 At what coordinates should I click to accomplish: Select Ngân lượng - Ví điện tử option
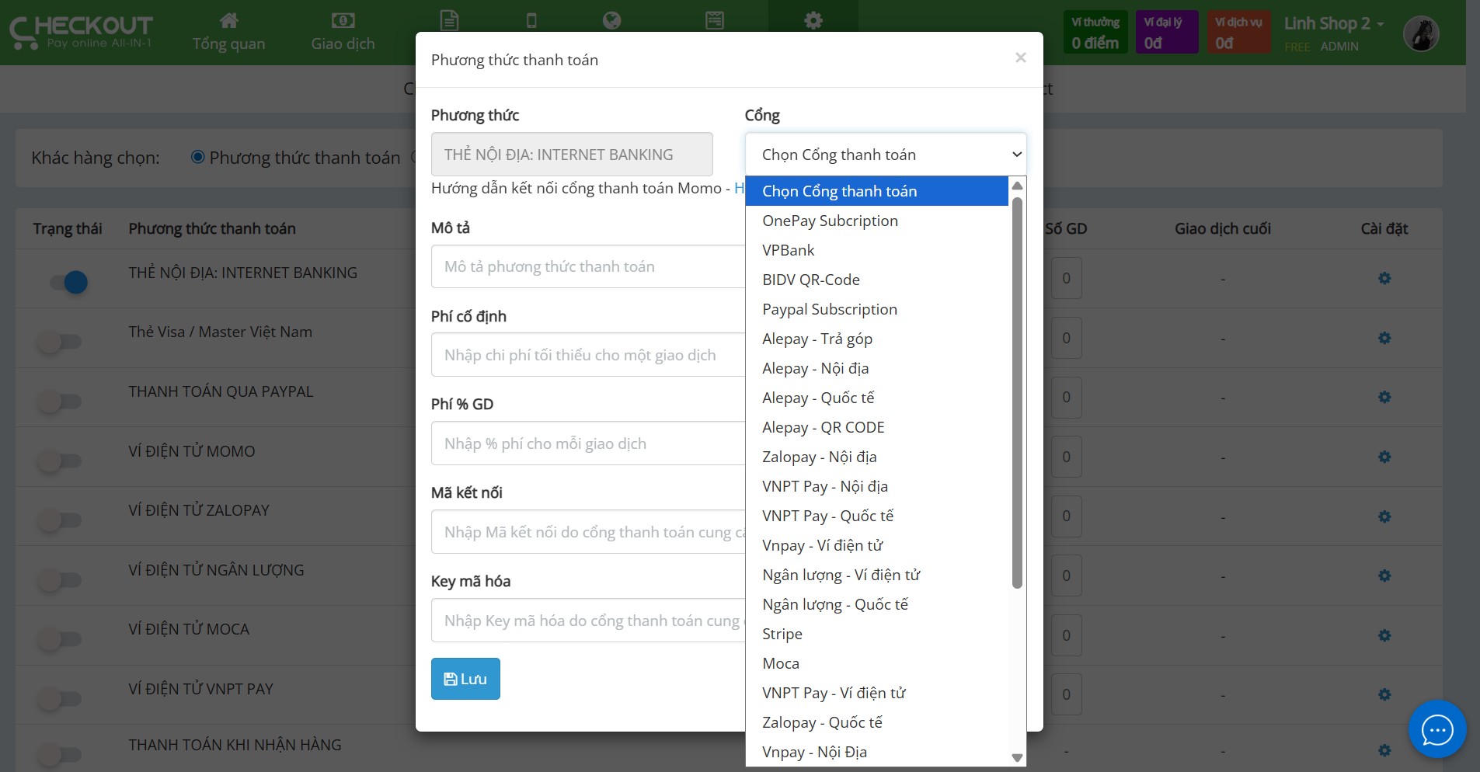click(x=877, y=575)
